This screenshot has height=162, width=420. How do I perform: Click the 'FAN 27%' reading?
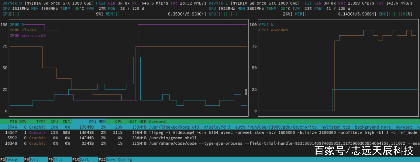96,9
